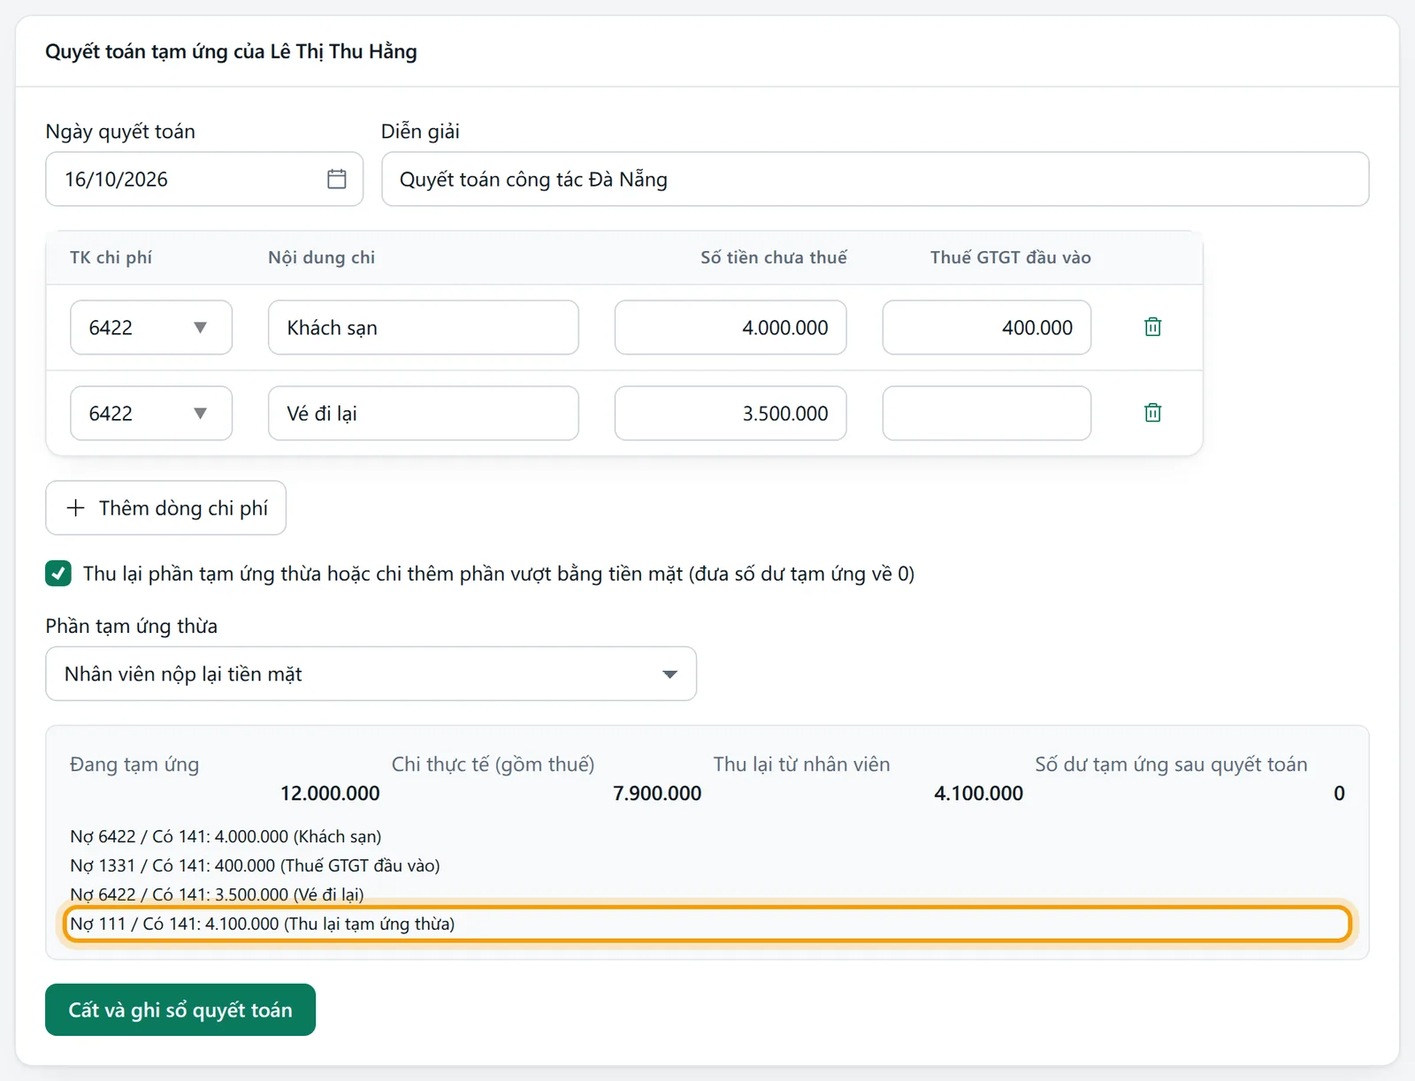
Task: Uncheck the 'Thu lại phần tạm ứng thừa' checkbox
Action: 58,574
